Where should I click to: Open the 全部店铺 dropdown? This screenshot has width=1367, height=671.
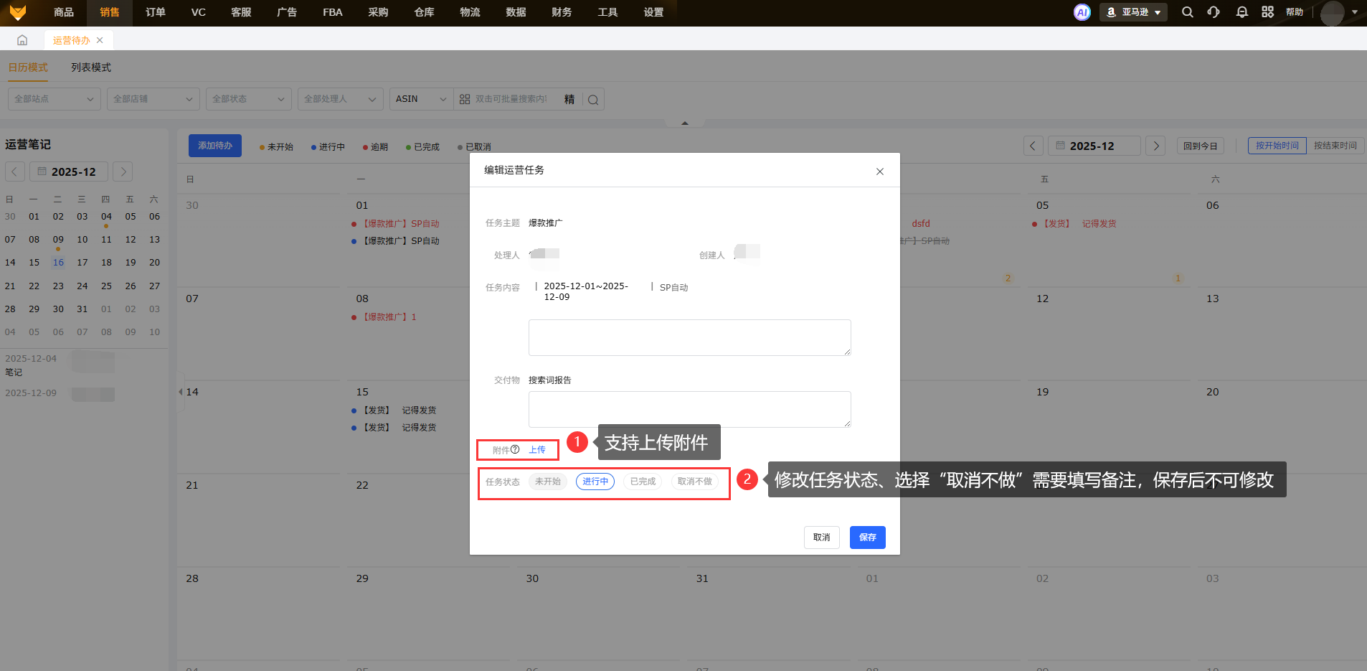[x=153, y=99]
